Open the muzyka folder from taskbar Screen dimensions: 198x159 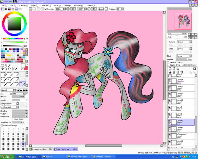54,157
